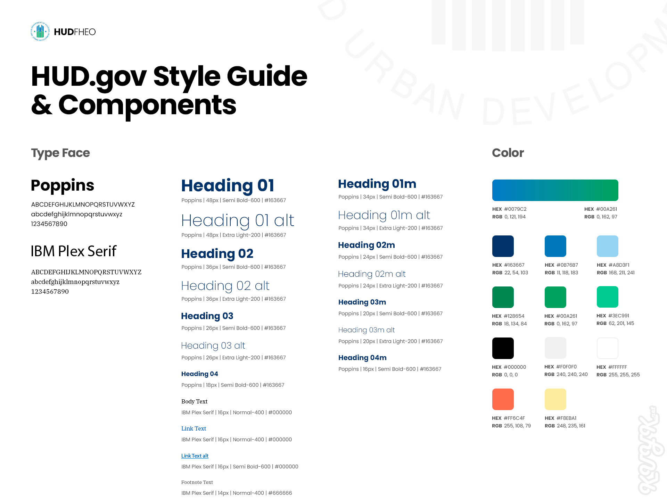Click the 'IBM Plex Serif' typeface name

[x=74, y=251]
